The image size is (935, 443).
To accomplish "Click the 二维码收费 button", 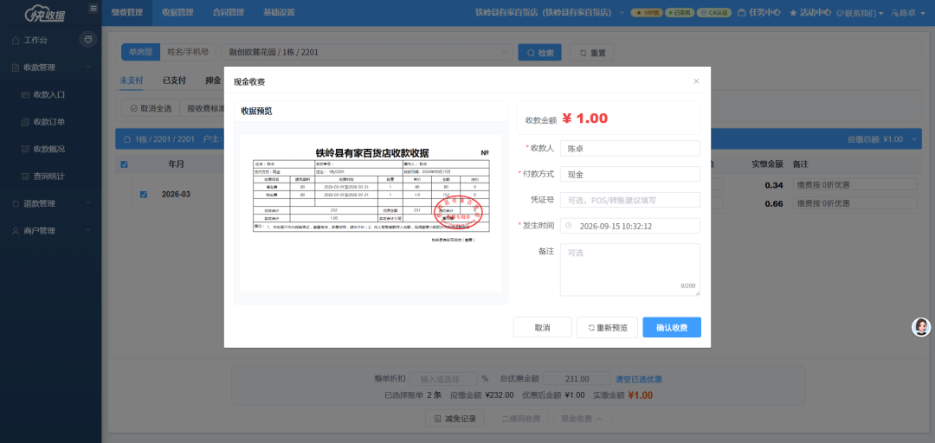I will click(x=520, y=419).
